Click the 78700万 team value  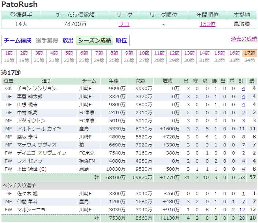point(75,24)
